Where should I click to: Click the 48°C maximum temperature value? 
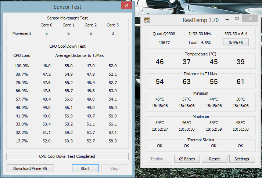(241, 123)
